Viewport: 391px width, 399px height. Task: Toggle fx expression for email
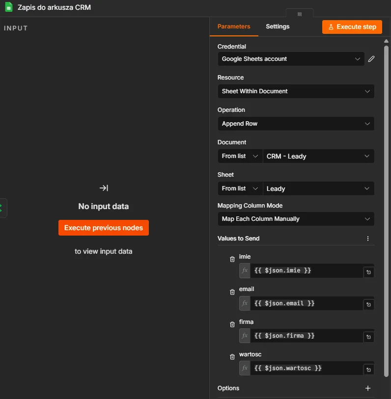coord(245,303)
